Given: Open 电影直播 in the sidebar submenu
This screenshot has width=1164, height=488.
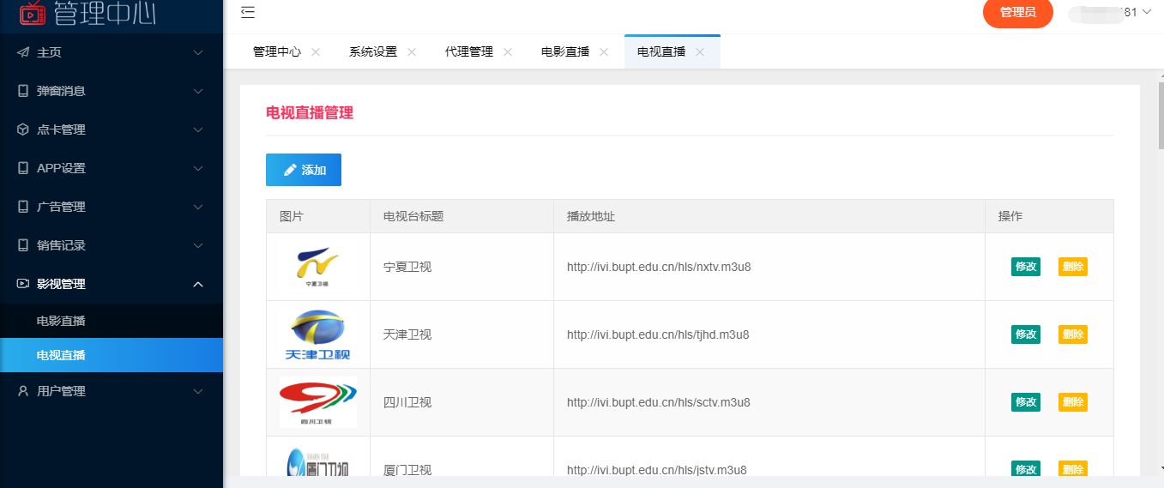Looking at the screenshot, I should tap(61, 322).
